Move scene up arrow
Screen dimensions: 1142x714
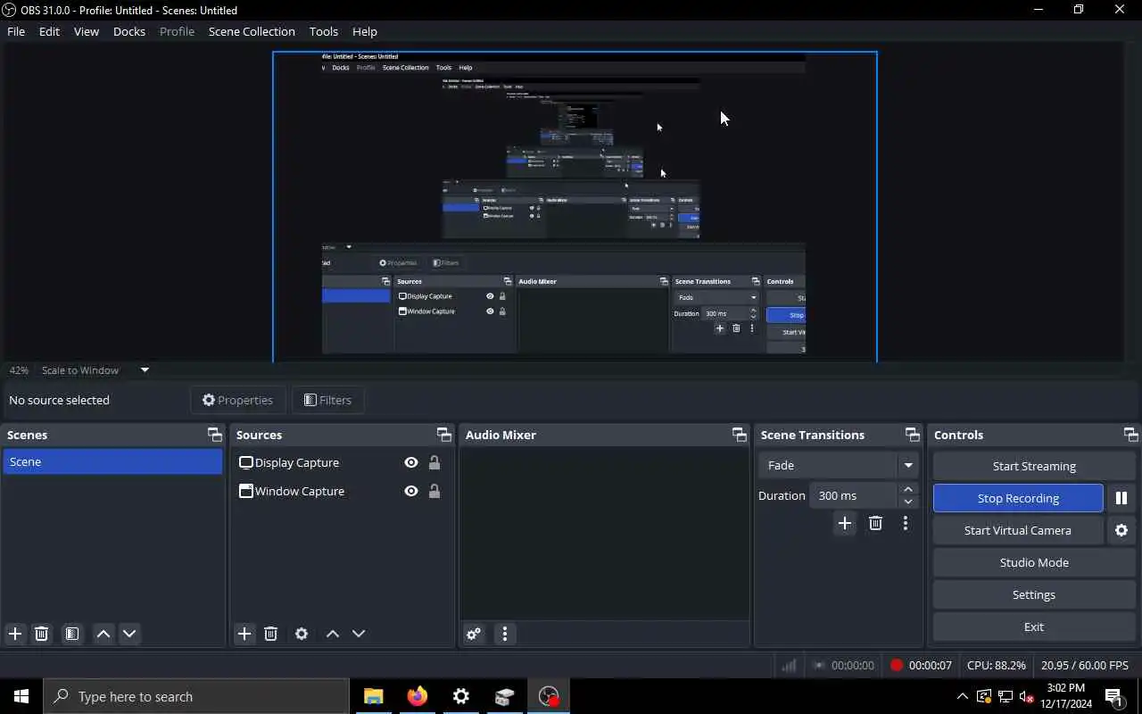click(103, 634)
